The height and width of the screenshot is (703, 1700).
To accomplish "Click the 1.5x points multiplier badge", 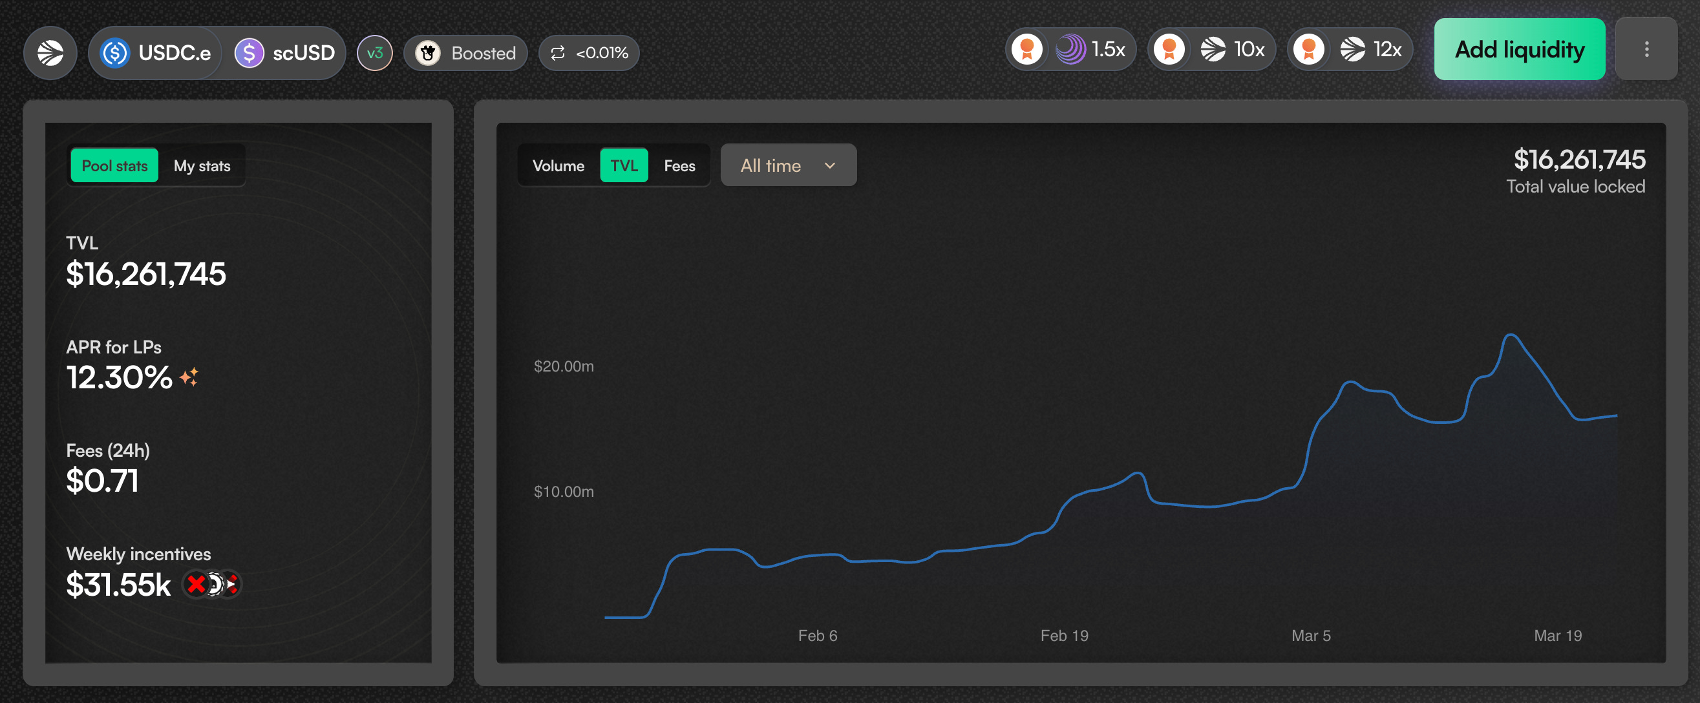I will 1070,50.
